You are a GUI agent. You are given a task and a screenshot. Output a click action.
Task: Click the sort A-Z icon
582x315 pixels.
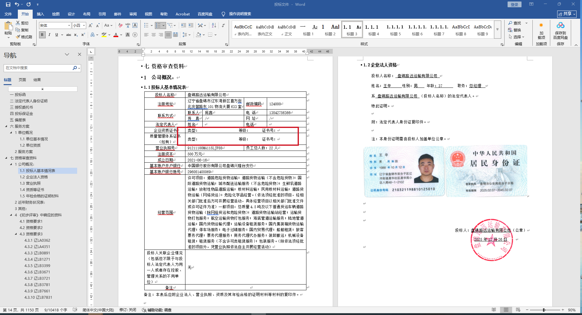(214, 25)
